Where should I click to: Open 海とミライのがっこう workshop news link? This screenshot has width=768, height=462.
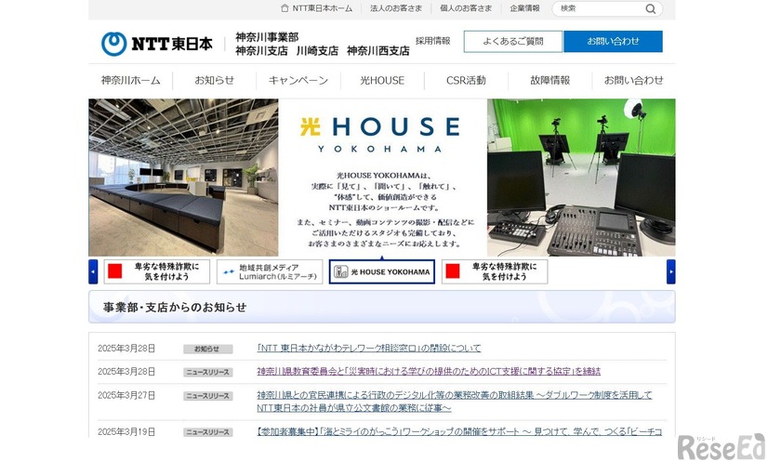coord(459,431)
